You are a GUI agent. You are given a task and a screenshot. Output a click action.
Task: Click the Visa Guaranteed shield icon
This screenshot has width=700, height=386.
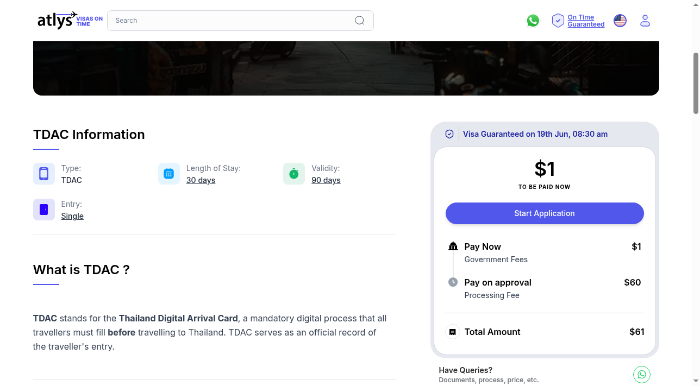tap(449, 134)
